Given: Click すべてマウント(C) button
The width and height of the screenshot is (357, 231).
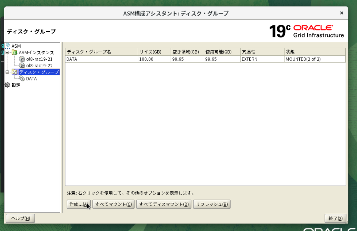Looking at the screenshot, I should (x=113, y=204).
